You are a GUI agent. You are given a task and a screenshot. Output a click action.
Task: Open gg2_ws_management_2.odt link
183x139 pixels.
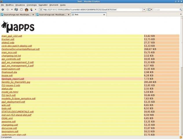18,62
